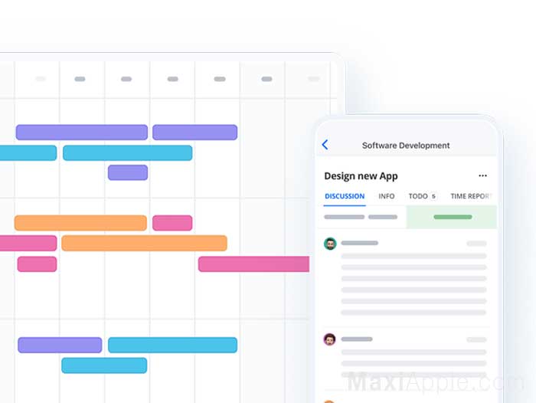Select the purple bar in the bottom group
The image size is (536, 403).
(60, 345)
